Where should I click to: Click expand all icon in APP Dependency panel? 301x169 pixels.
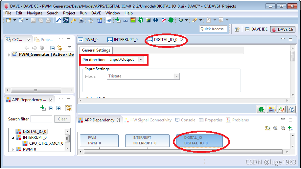58,108
